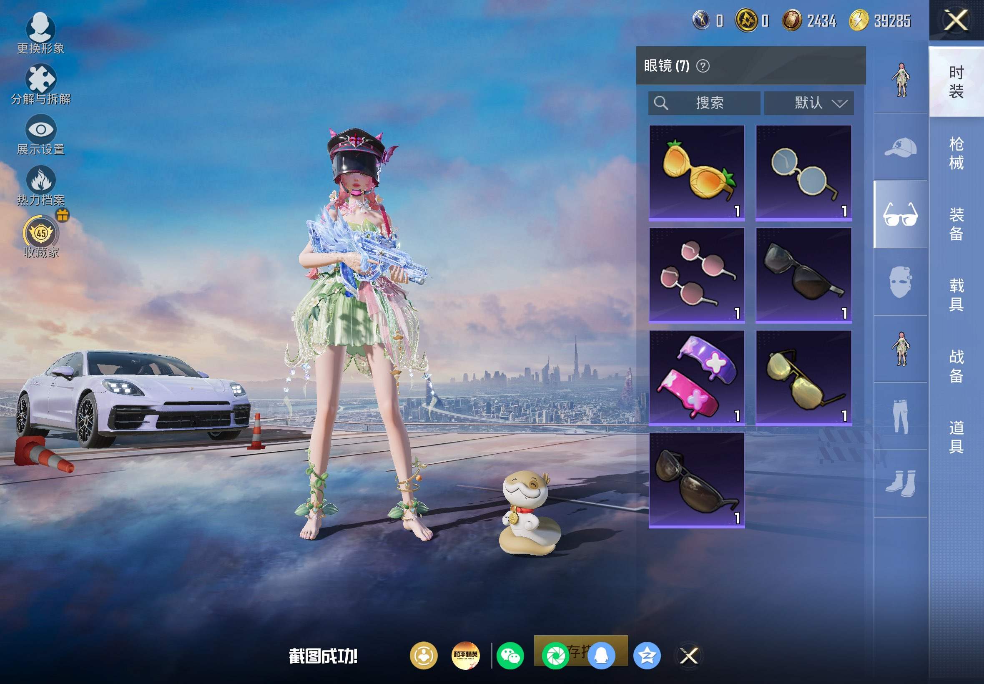Select the round gold-rimmed glasses item
The width and height of the screenshot is (984, 684).
(803, 173)
